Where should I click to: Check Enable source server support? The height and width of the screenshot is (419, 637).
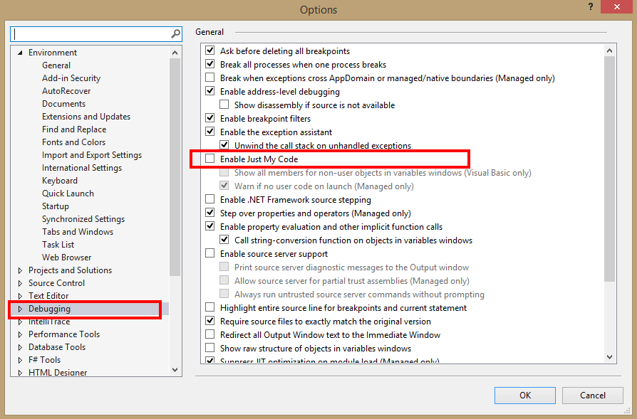[210, 253]
